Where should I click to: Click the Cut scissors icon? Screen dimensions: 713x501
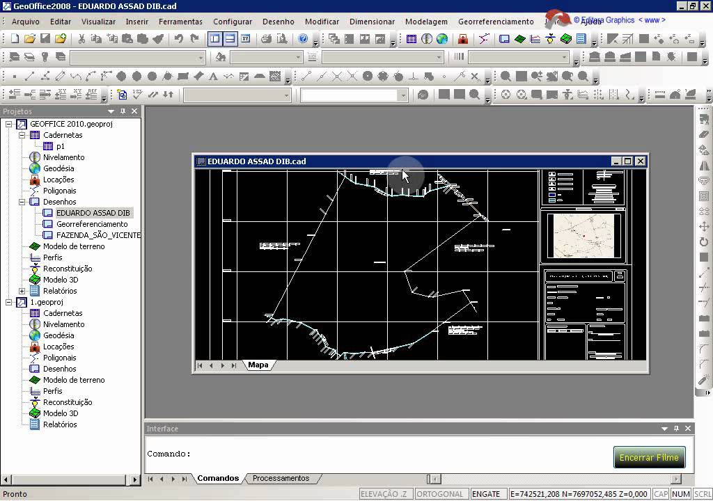[x=81, y=39]
